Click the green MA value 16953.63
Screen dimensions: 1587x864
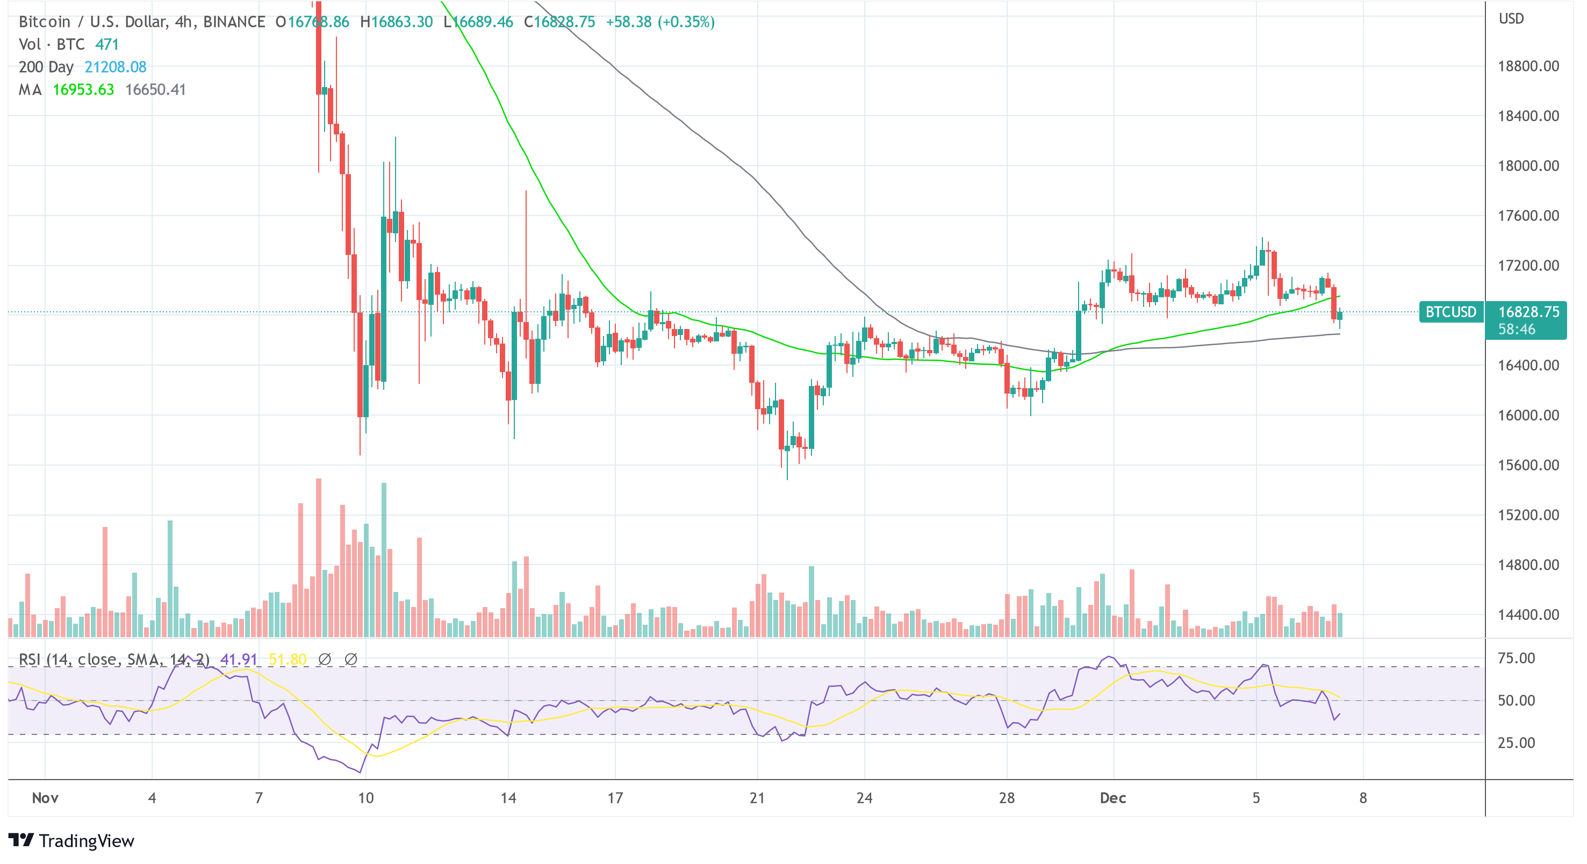coord(83,90)
